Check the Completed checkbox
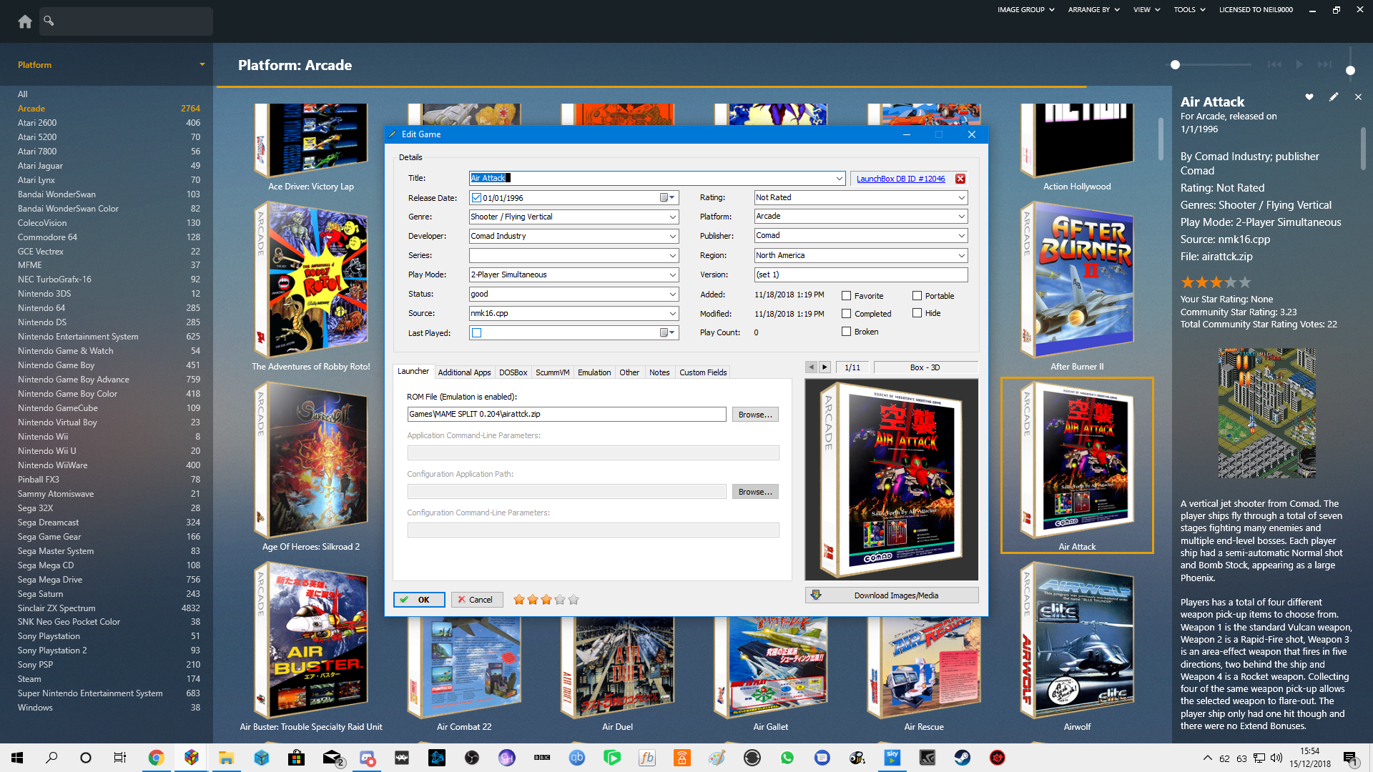The image size is (1373, 772). pyautogui.click(x=846, y=313)
